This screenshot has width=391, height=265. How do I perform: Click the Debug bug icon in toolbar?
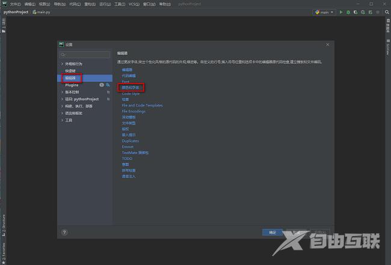pos(348,11)
